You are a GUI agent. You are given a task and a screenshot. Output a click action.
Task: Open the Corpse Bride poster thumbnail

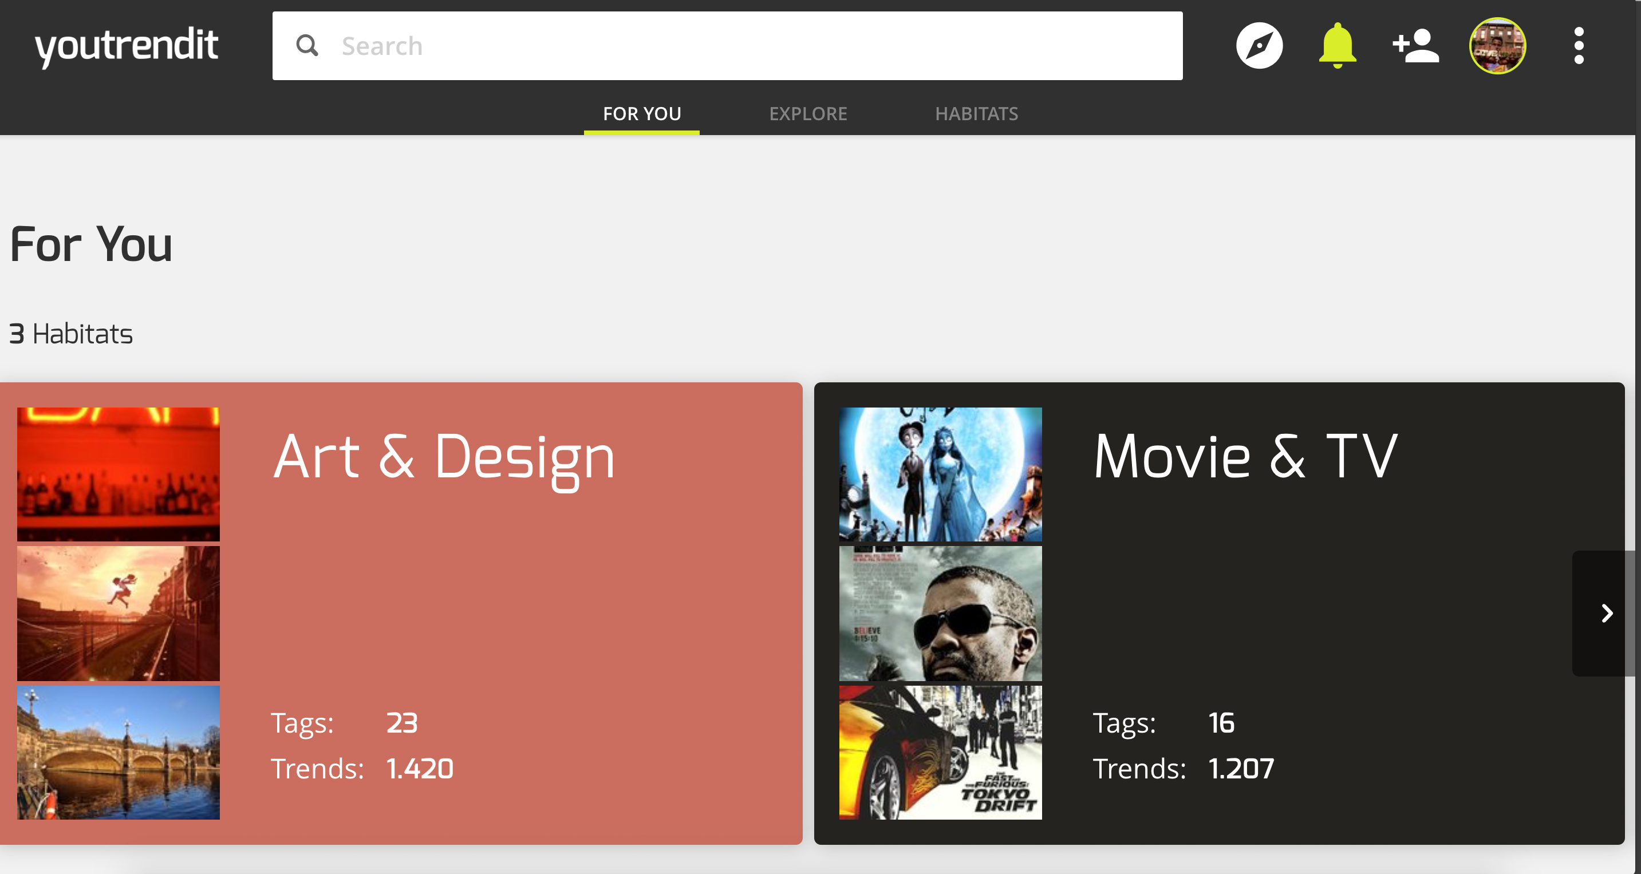tap(940, 474)
